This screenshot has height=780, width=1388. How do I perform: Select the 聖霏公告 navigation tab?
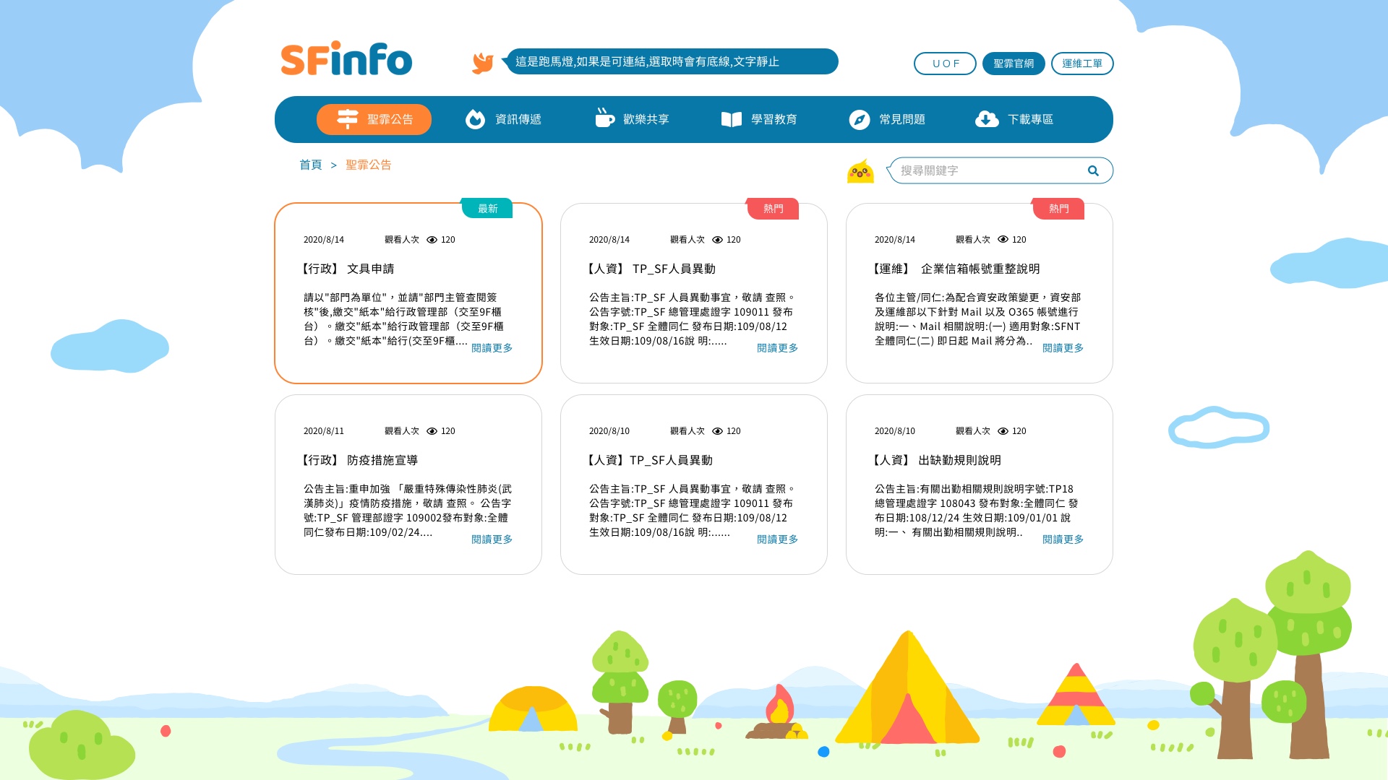point(374,119)
